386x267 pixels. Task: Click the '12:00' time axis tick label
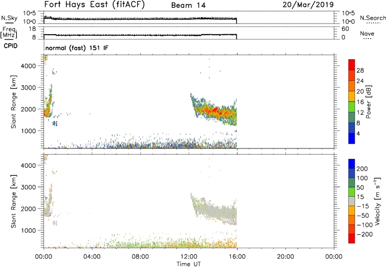189,257
